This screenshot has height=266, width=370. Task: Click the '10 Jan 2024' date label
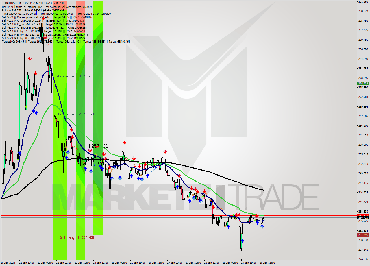click(8, 263)
